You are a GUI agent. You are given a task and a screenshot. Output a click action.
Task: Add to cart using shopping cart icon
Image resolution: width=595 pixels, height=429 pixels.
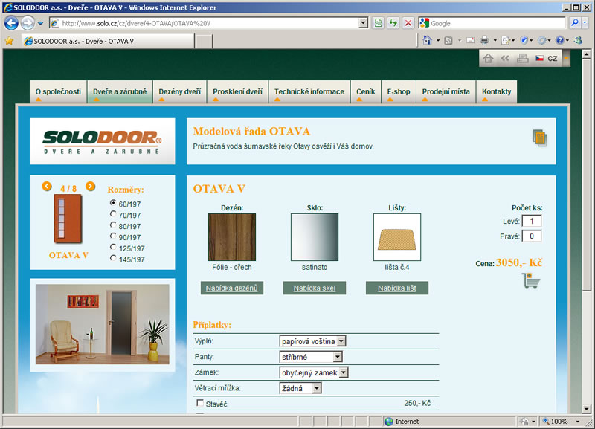(x=531, y=281)
